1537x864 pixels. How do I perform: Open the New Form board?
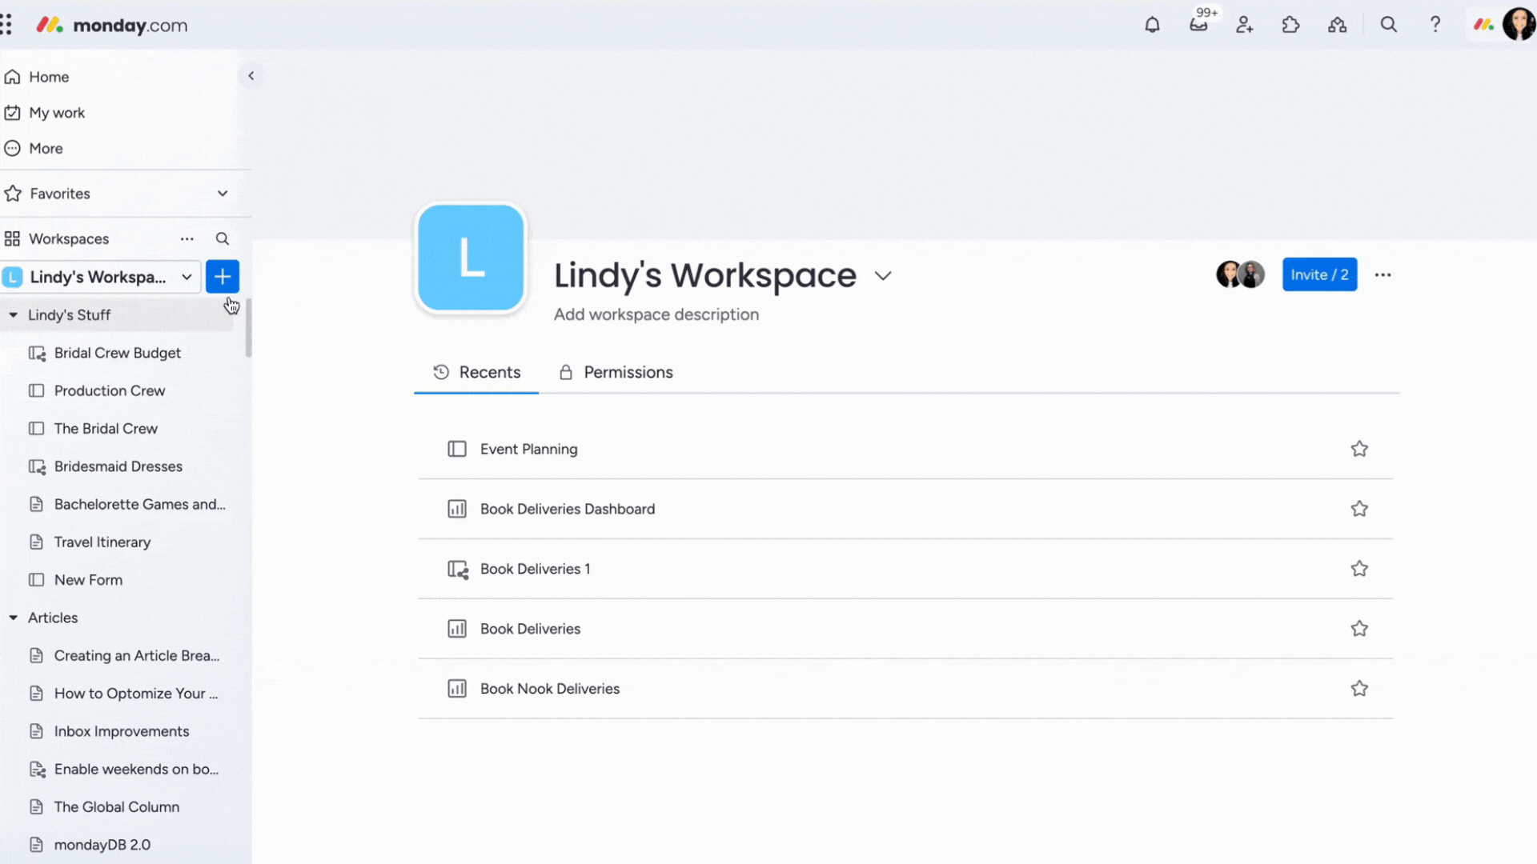coord(88,580)
